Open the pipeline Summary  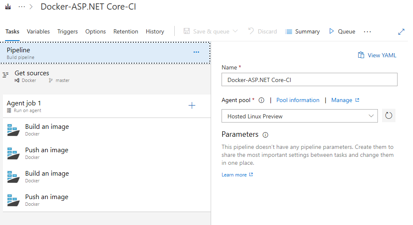pos(302,32)
